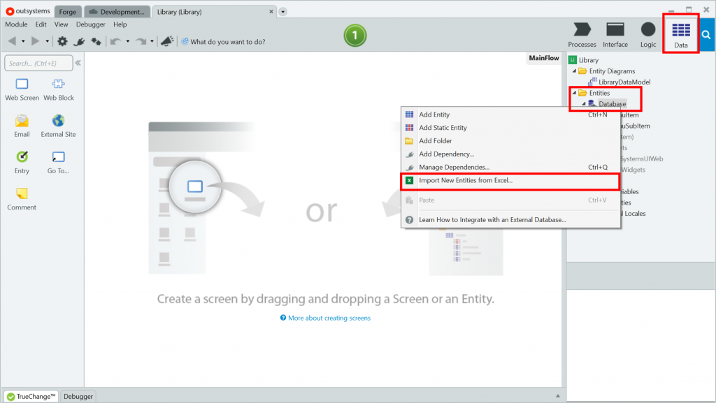Switch to the Interface layer tab
This screenshot has width=716, height=403.
615,34
